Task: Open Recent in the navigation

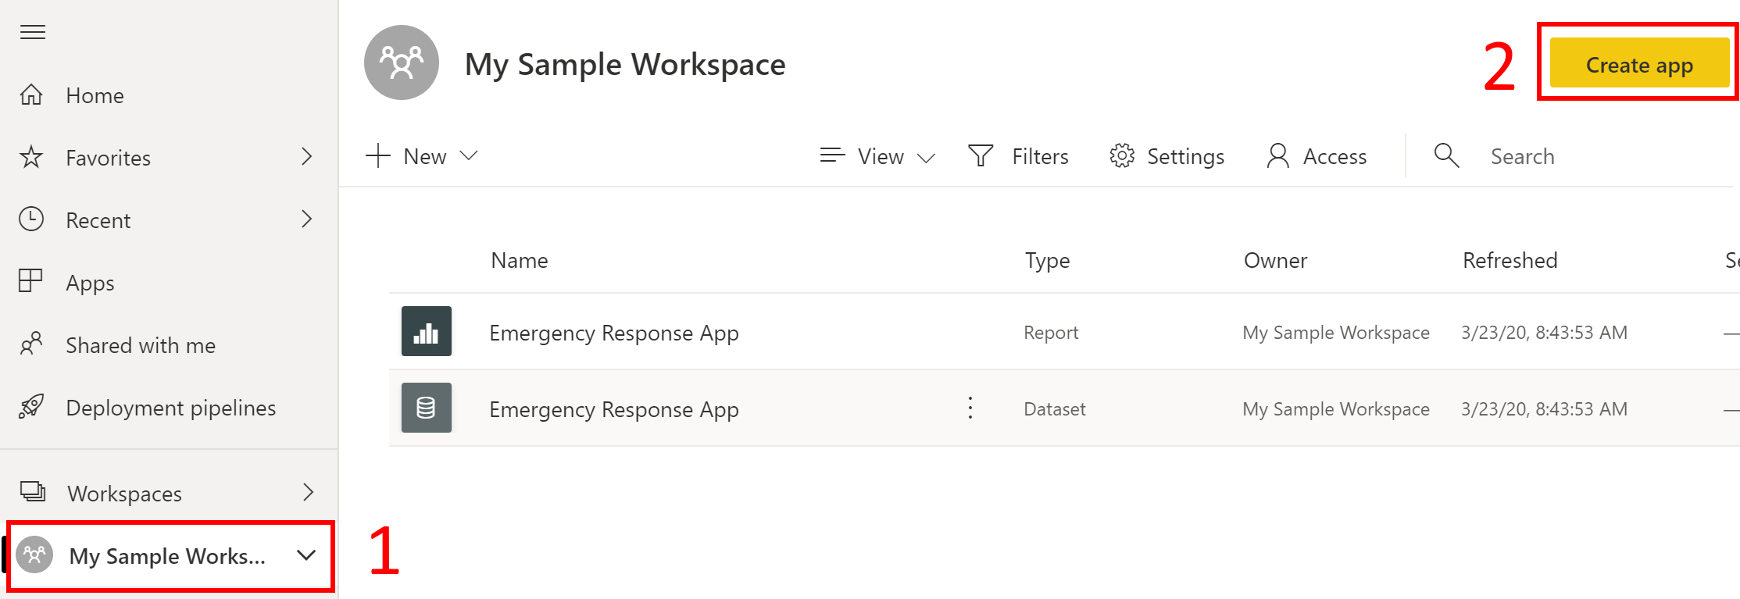Action: tap(98, 220)
